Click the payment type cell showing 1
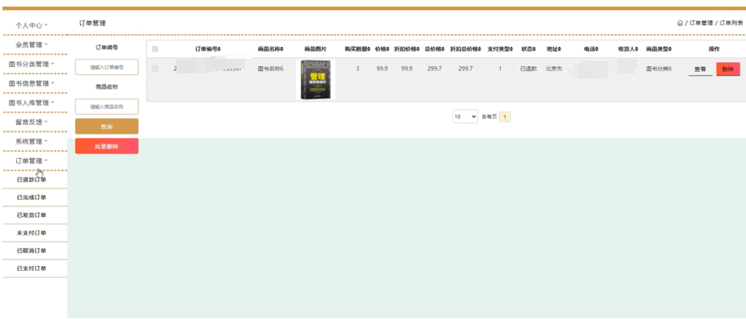Screen dimensions: 746x319 [x=500, y=69]
